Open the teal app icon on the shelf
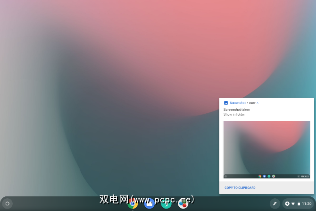The width and height of the screenshot is (316, 211). pos(166,204)
